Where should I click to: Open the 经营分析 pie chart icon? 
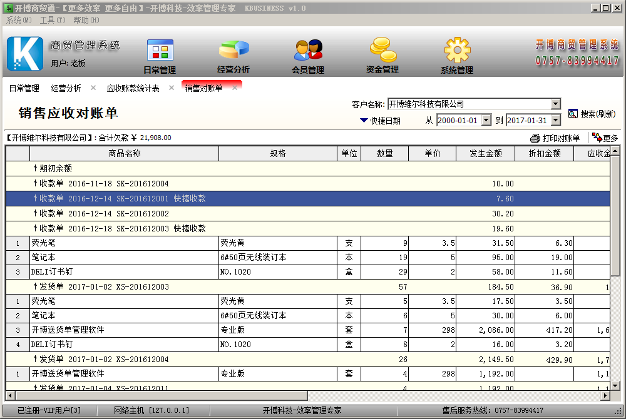233,50
